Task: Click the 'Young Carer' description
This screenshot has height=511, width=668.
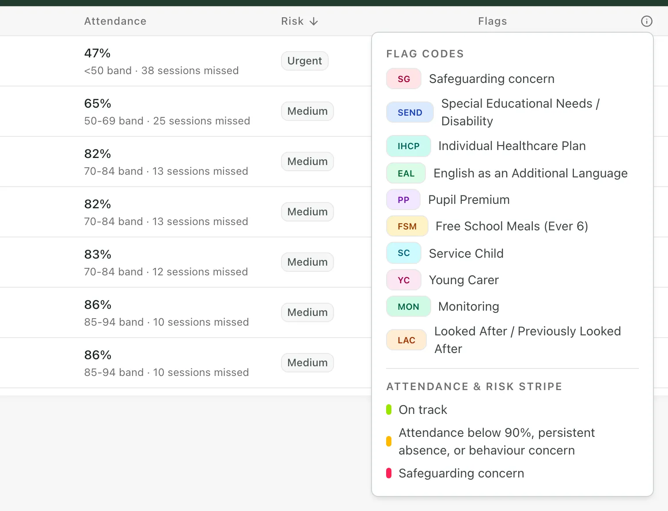Action: pyautogui.click(x=464, y=280)
